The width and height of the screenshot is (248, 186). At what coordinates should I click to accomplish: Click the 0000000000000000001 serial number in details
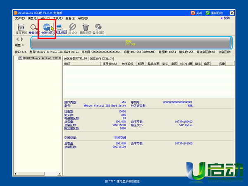pyautogui.click(x=178, y=103)
